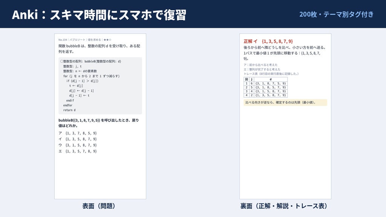386x217 pixels.
Task: Click the code line "整数型: j, t"
Action: pyautogui.click(x=72, y=66)
